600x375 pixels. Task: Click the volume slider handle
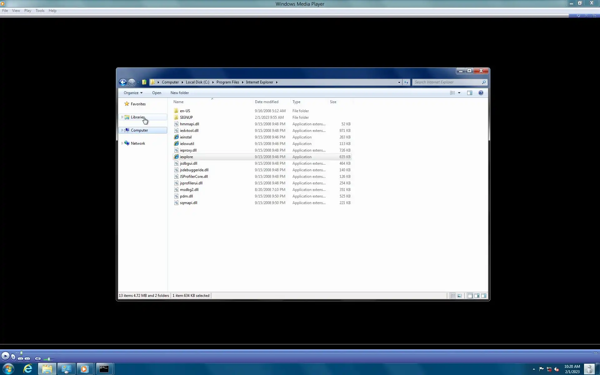(49, 359)
